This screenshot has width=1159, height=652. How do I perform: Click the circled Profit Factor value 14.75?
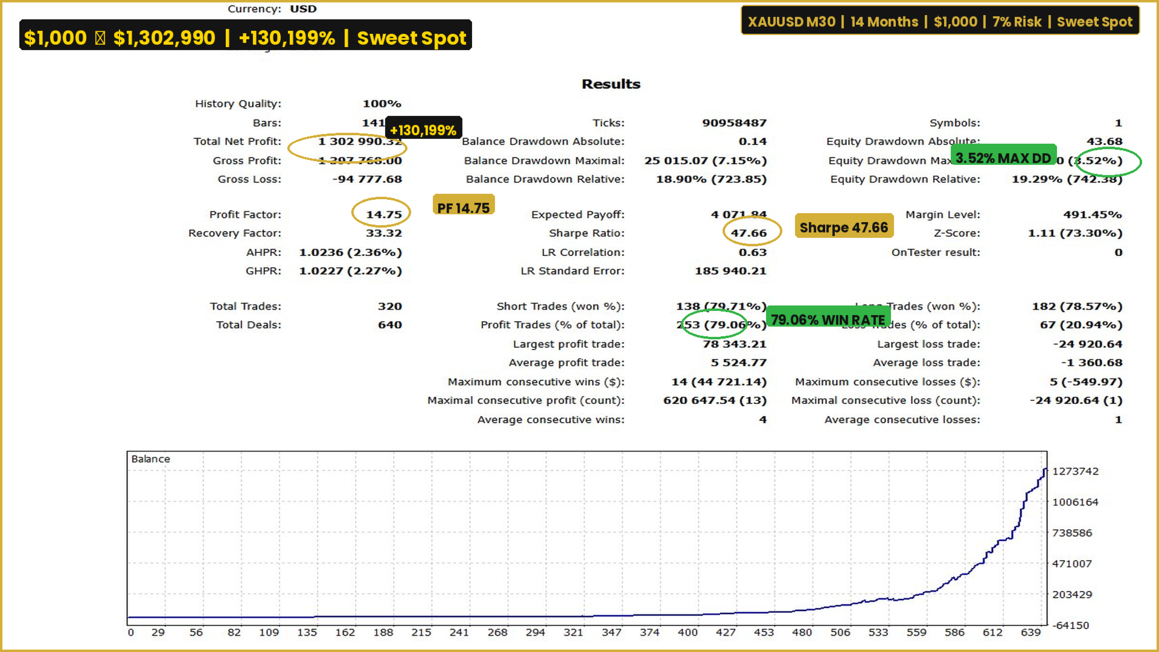pos(383,214)
